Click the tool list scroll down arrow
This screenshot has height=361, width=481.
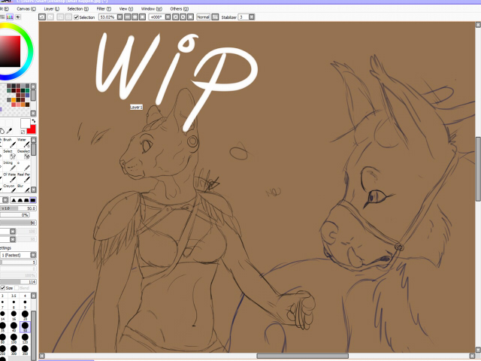point(33,190)
